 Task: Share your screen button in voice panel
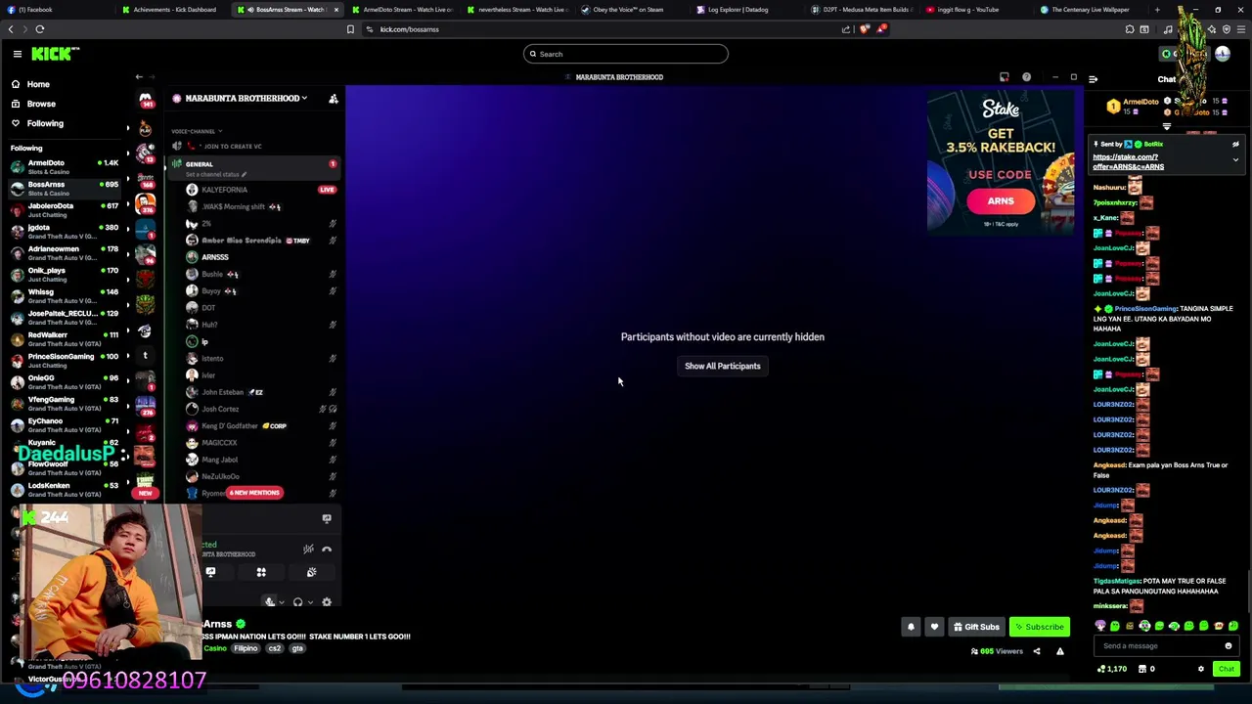[210, 573]
